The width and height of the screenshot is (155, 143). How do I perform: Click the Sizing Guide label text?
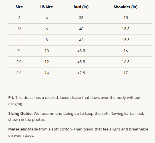(21, 113)
